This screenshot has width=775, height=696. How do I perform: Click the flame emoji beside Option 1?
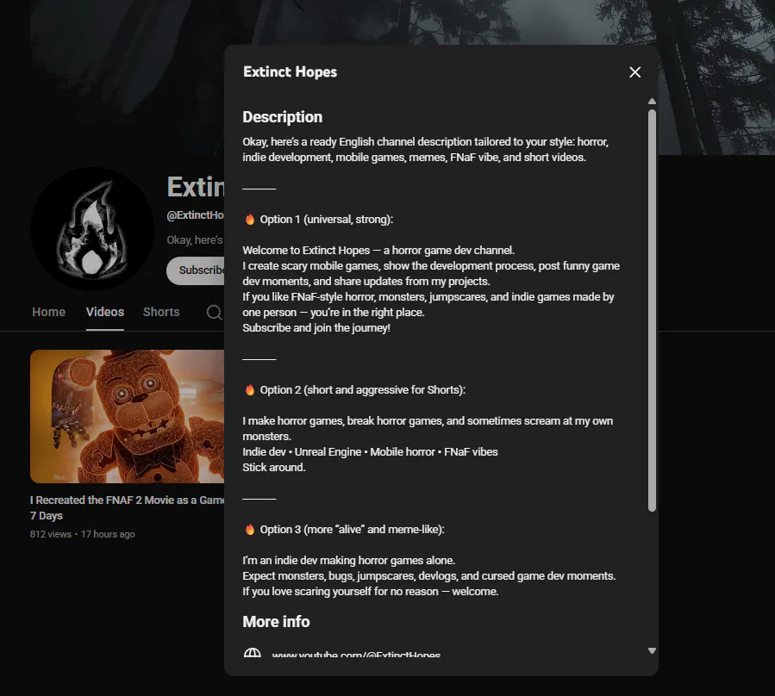[250, 220]
